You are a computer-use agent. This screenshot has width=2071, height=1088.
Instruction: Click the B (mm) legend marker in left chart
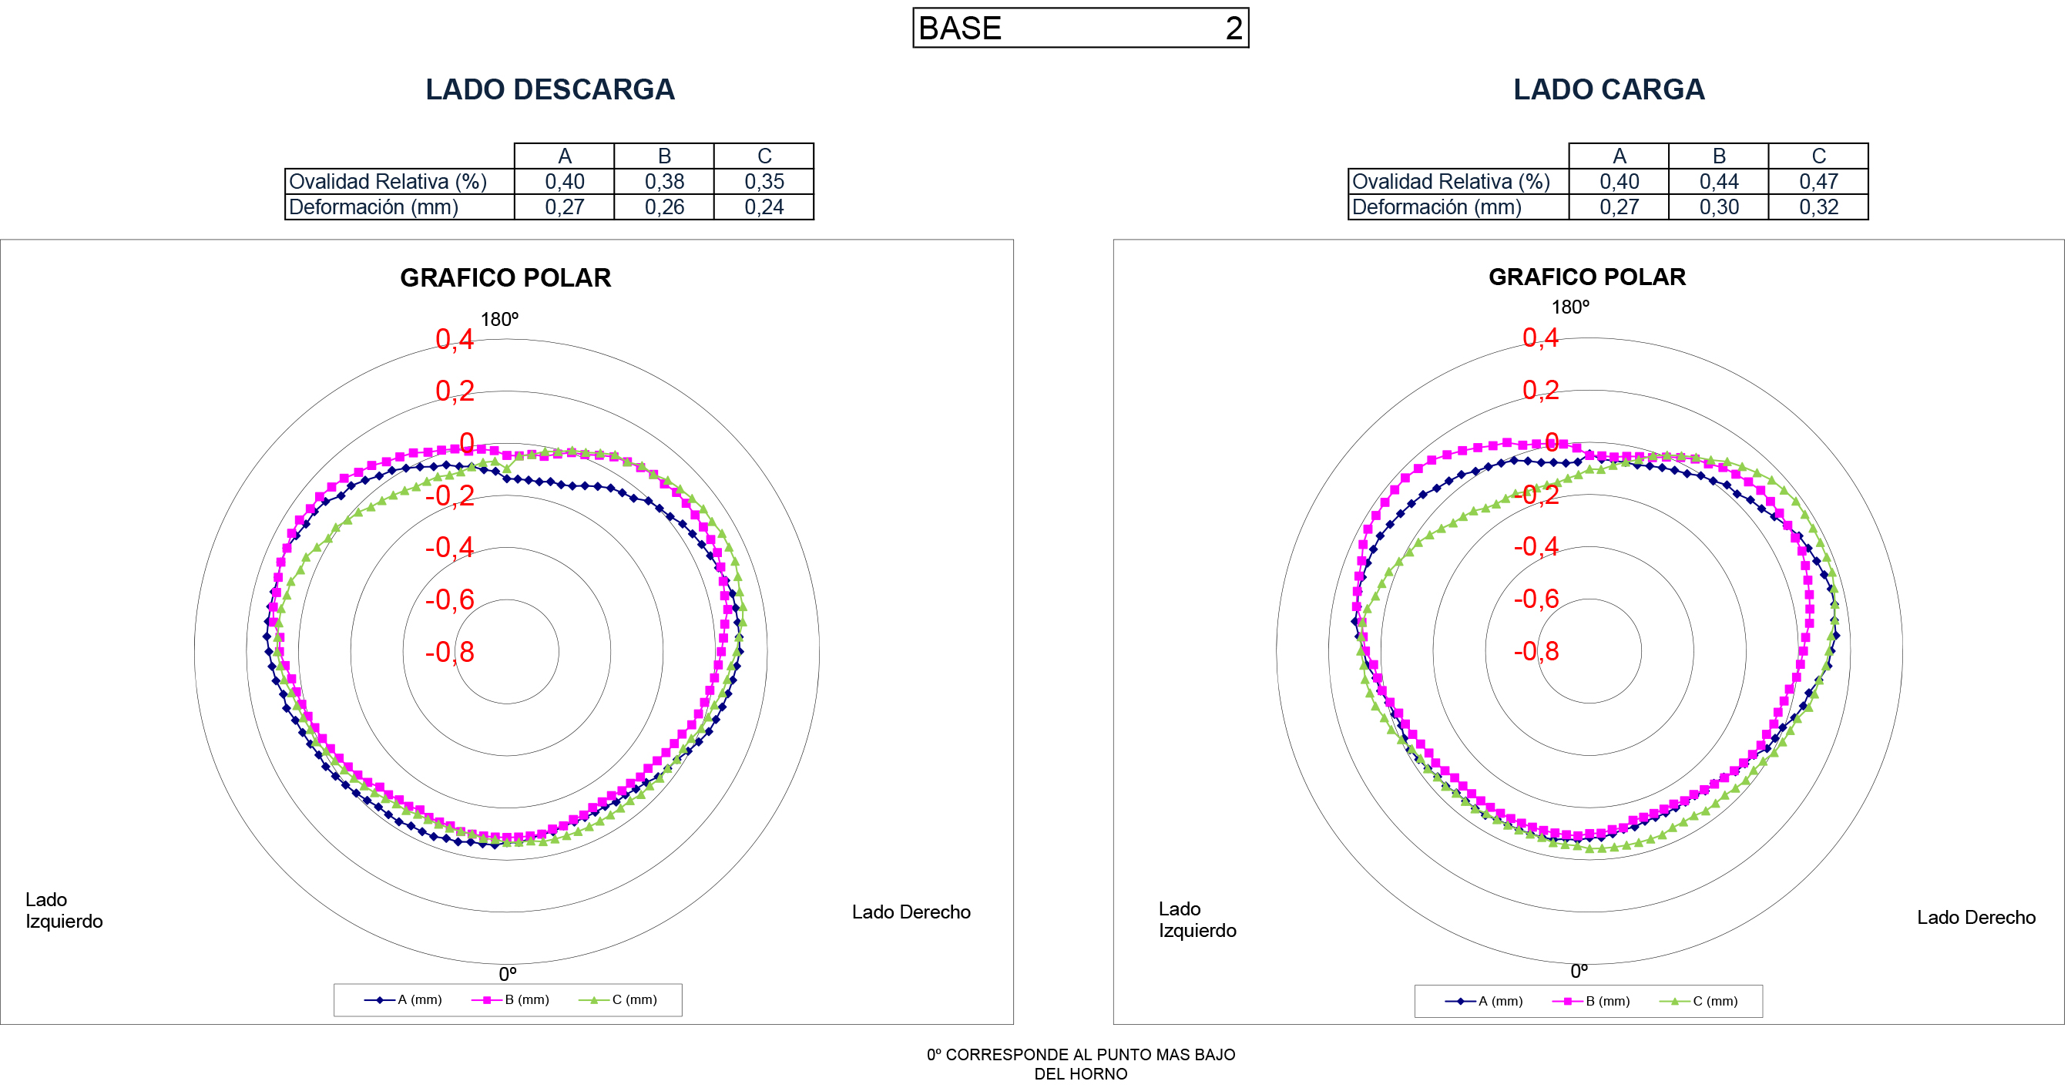[486, 1000]
